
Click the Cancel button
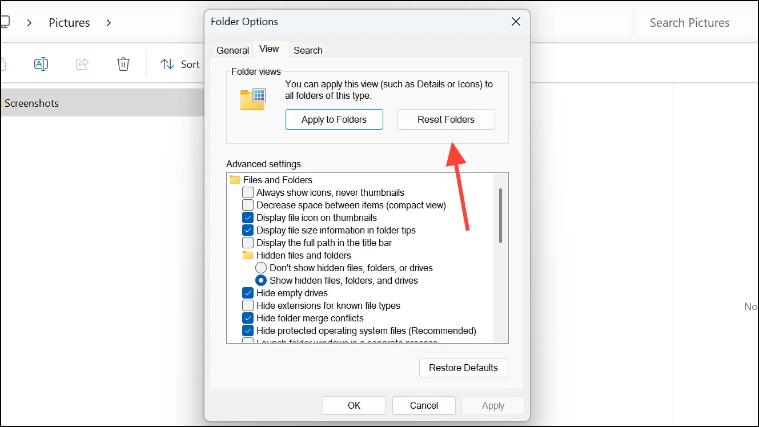tap(424, 405)
